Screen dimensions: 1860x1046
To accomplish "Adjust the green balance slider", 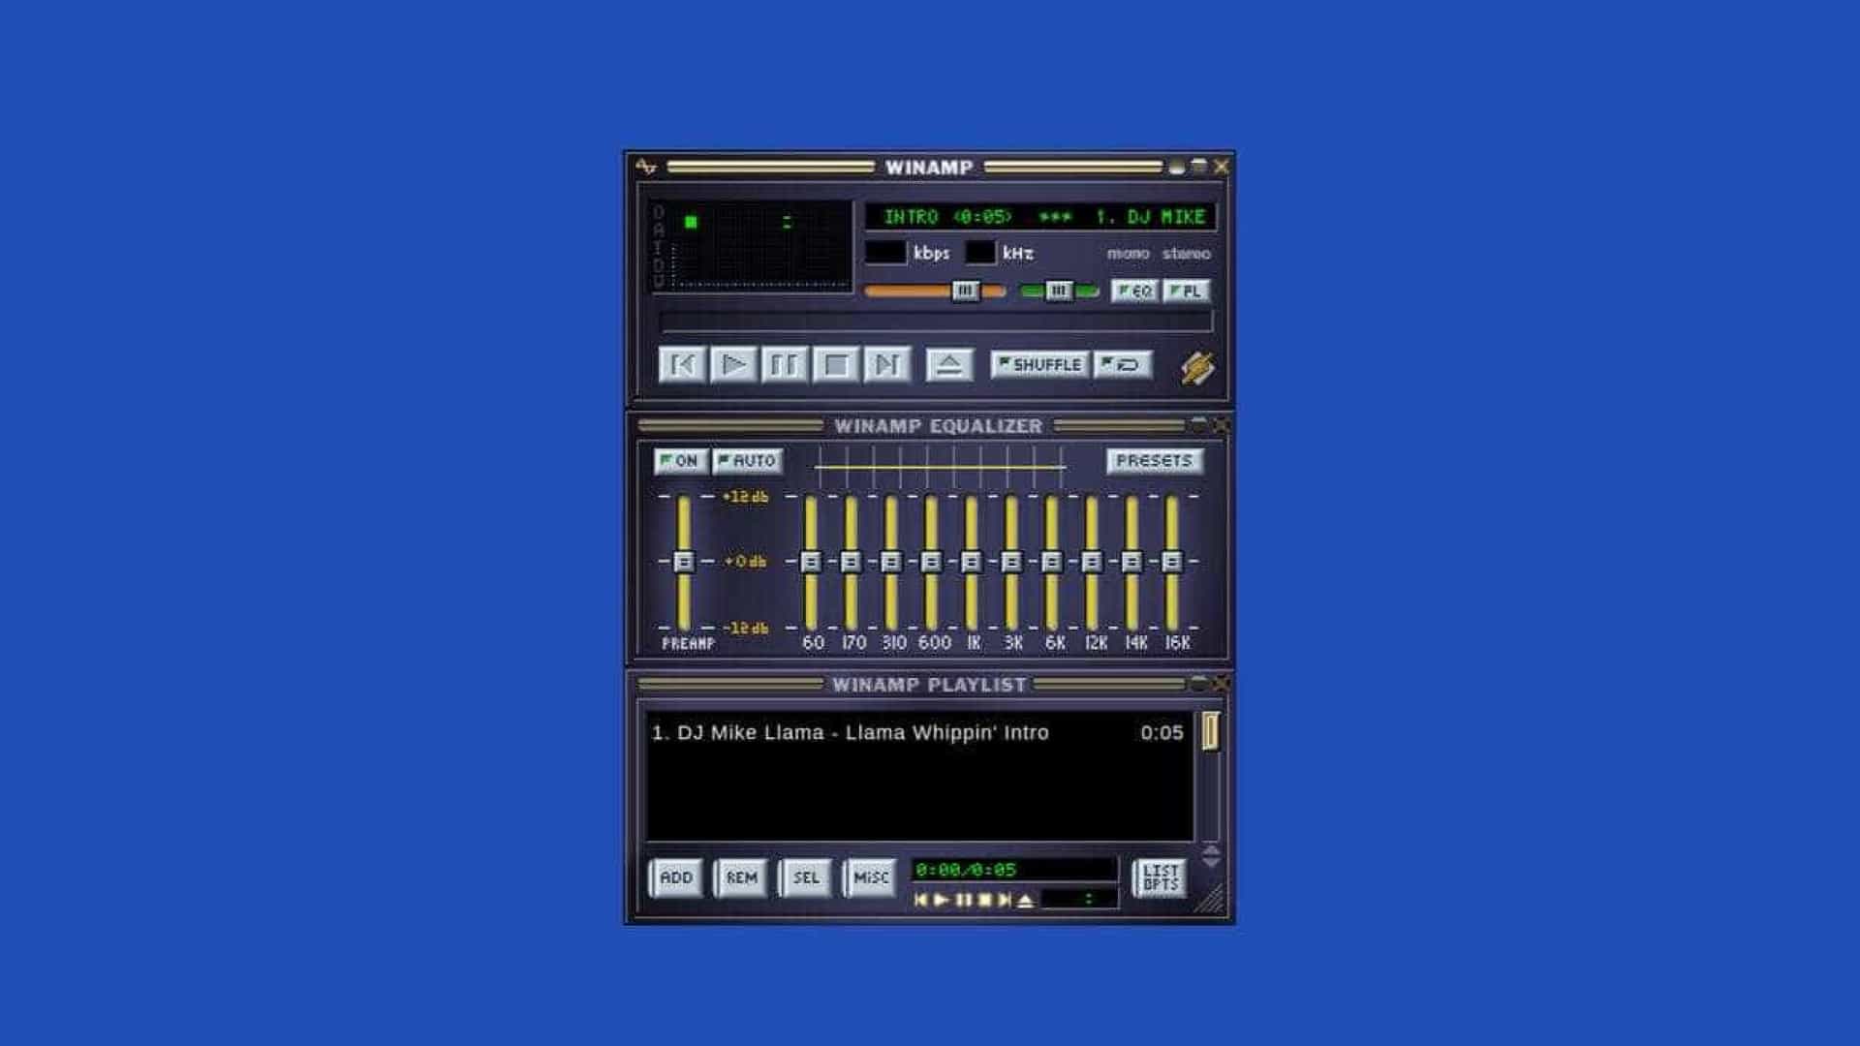I will pyautogui.click(x=1060, y=291).
